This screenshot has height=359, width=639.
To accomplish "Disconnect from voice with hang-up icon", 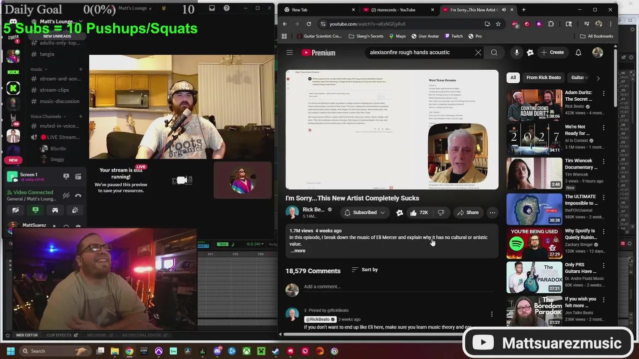I will (78, 195).
